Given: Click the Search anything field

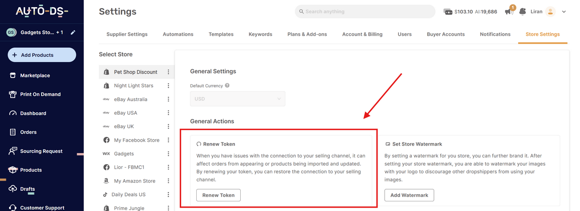Looking at the screenshot, I should click(365, 12).
